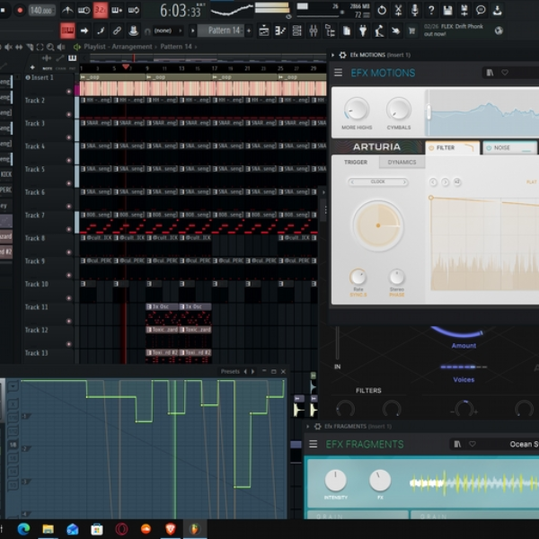
Task: Open the EFX MOTIONS preset library icon
Action: click(x=490, y=73)
